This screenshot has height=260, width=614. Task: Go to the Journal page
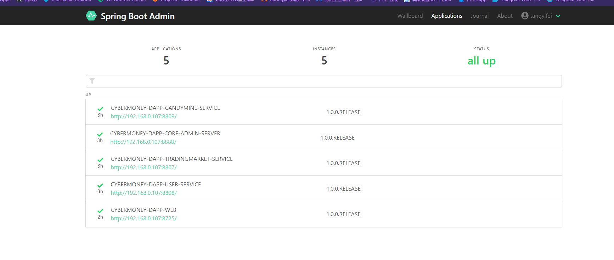[479, 16]
